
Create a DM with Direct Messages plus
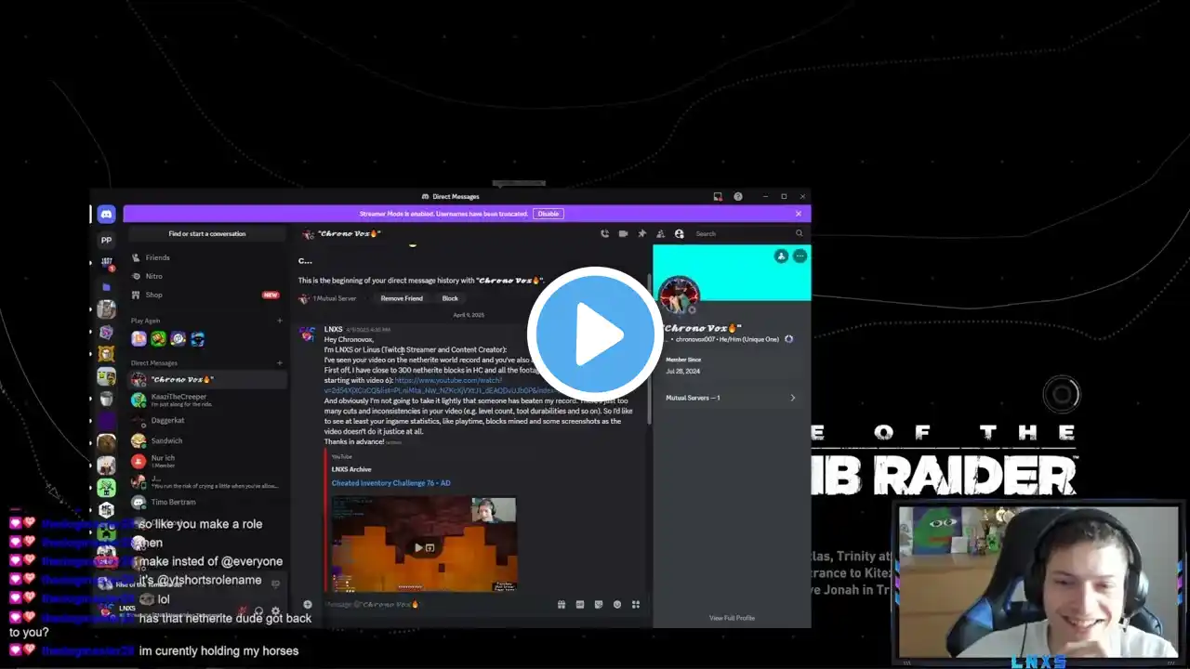pos(279,363)
